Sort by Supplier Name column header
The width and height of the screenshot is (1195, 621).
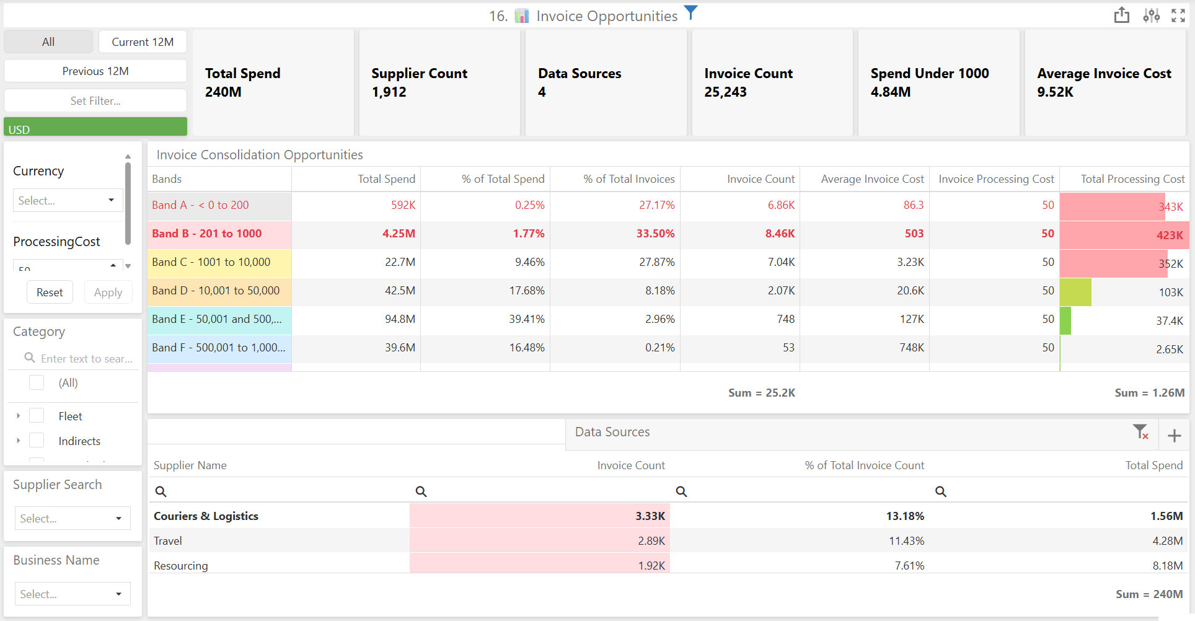tap(190, 465)
